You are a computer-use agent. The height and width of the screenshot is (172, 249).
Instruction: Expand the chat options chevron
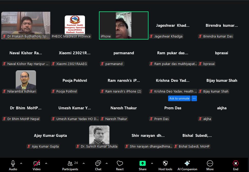(x=107, y=163)
